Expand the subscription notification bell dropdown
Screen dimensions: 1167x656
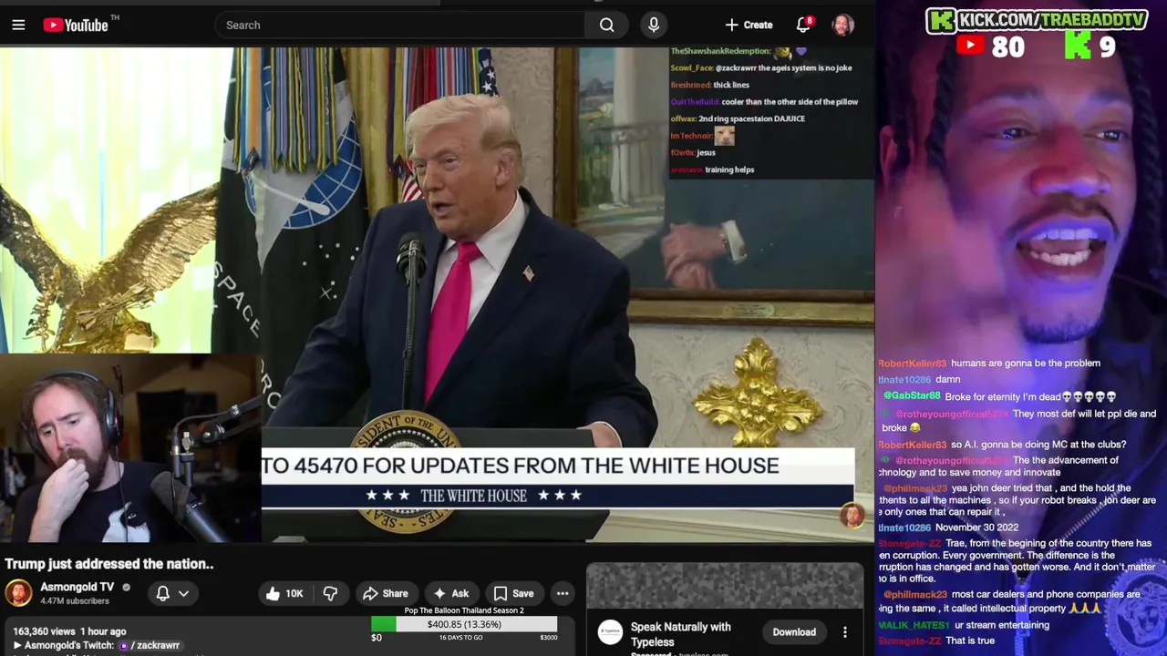(172, 593)
